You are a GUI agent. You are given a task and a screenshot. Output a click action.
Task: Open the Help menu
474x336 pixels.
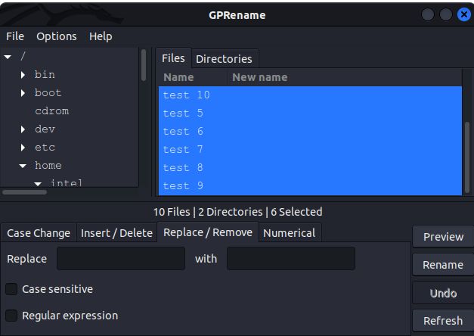[x=101, y=36]
